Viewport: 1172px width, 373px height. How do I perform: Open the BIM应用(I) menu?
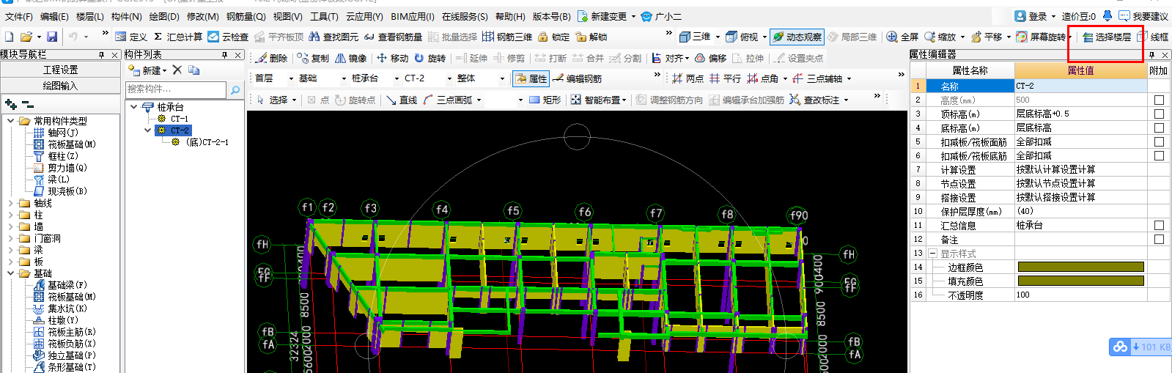click(x=412, y=16)
